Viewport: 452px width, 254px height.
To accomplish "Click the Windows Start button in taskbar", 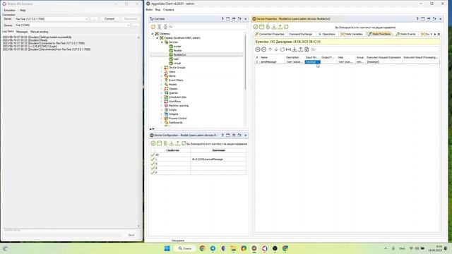I will pyautogui.click(x=167, y=248).
